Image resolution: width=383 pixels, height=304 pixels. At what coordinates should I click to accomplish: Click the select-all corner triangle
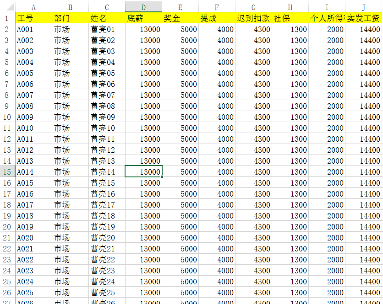tap(10, 7)
